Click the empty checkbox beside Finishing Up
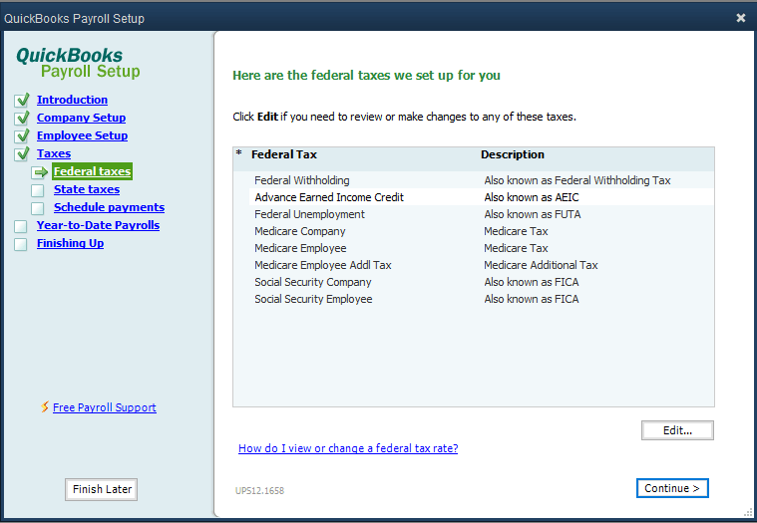This screenshot has width=757, height=523. [21, 244]
